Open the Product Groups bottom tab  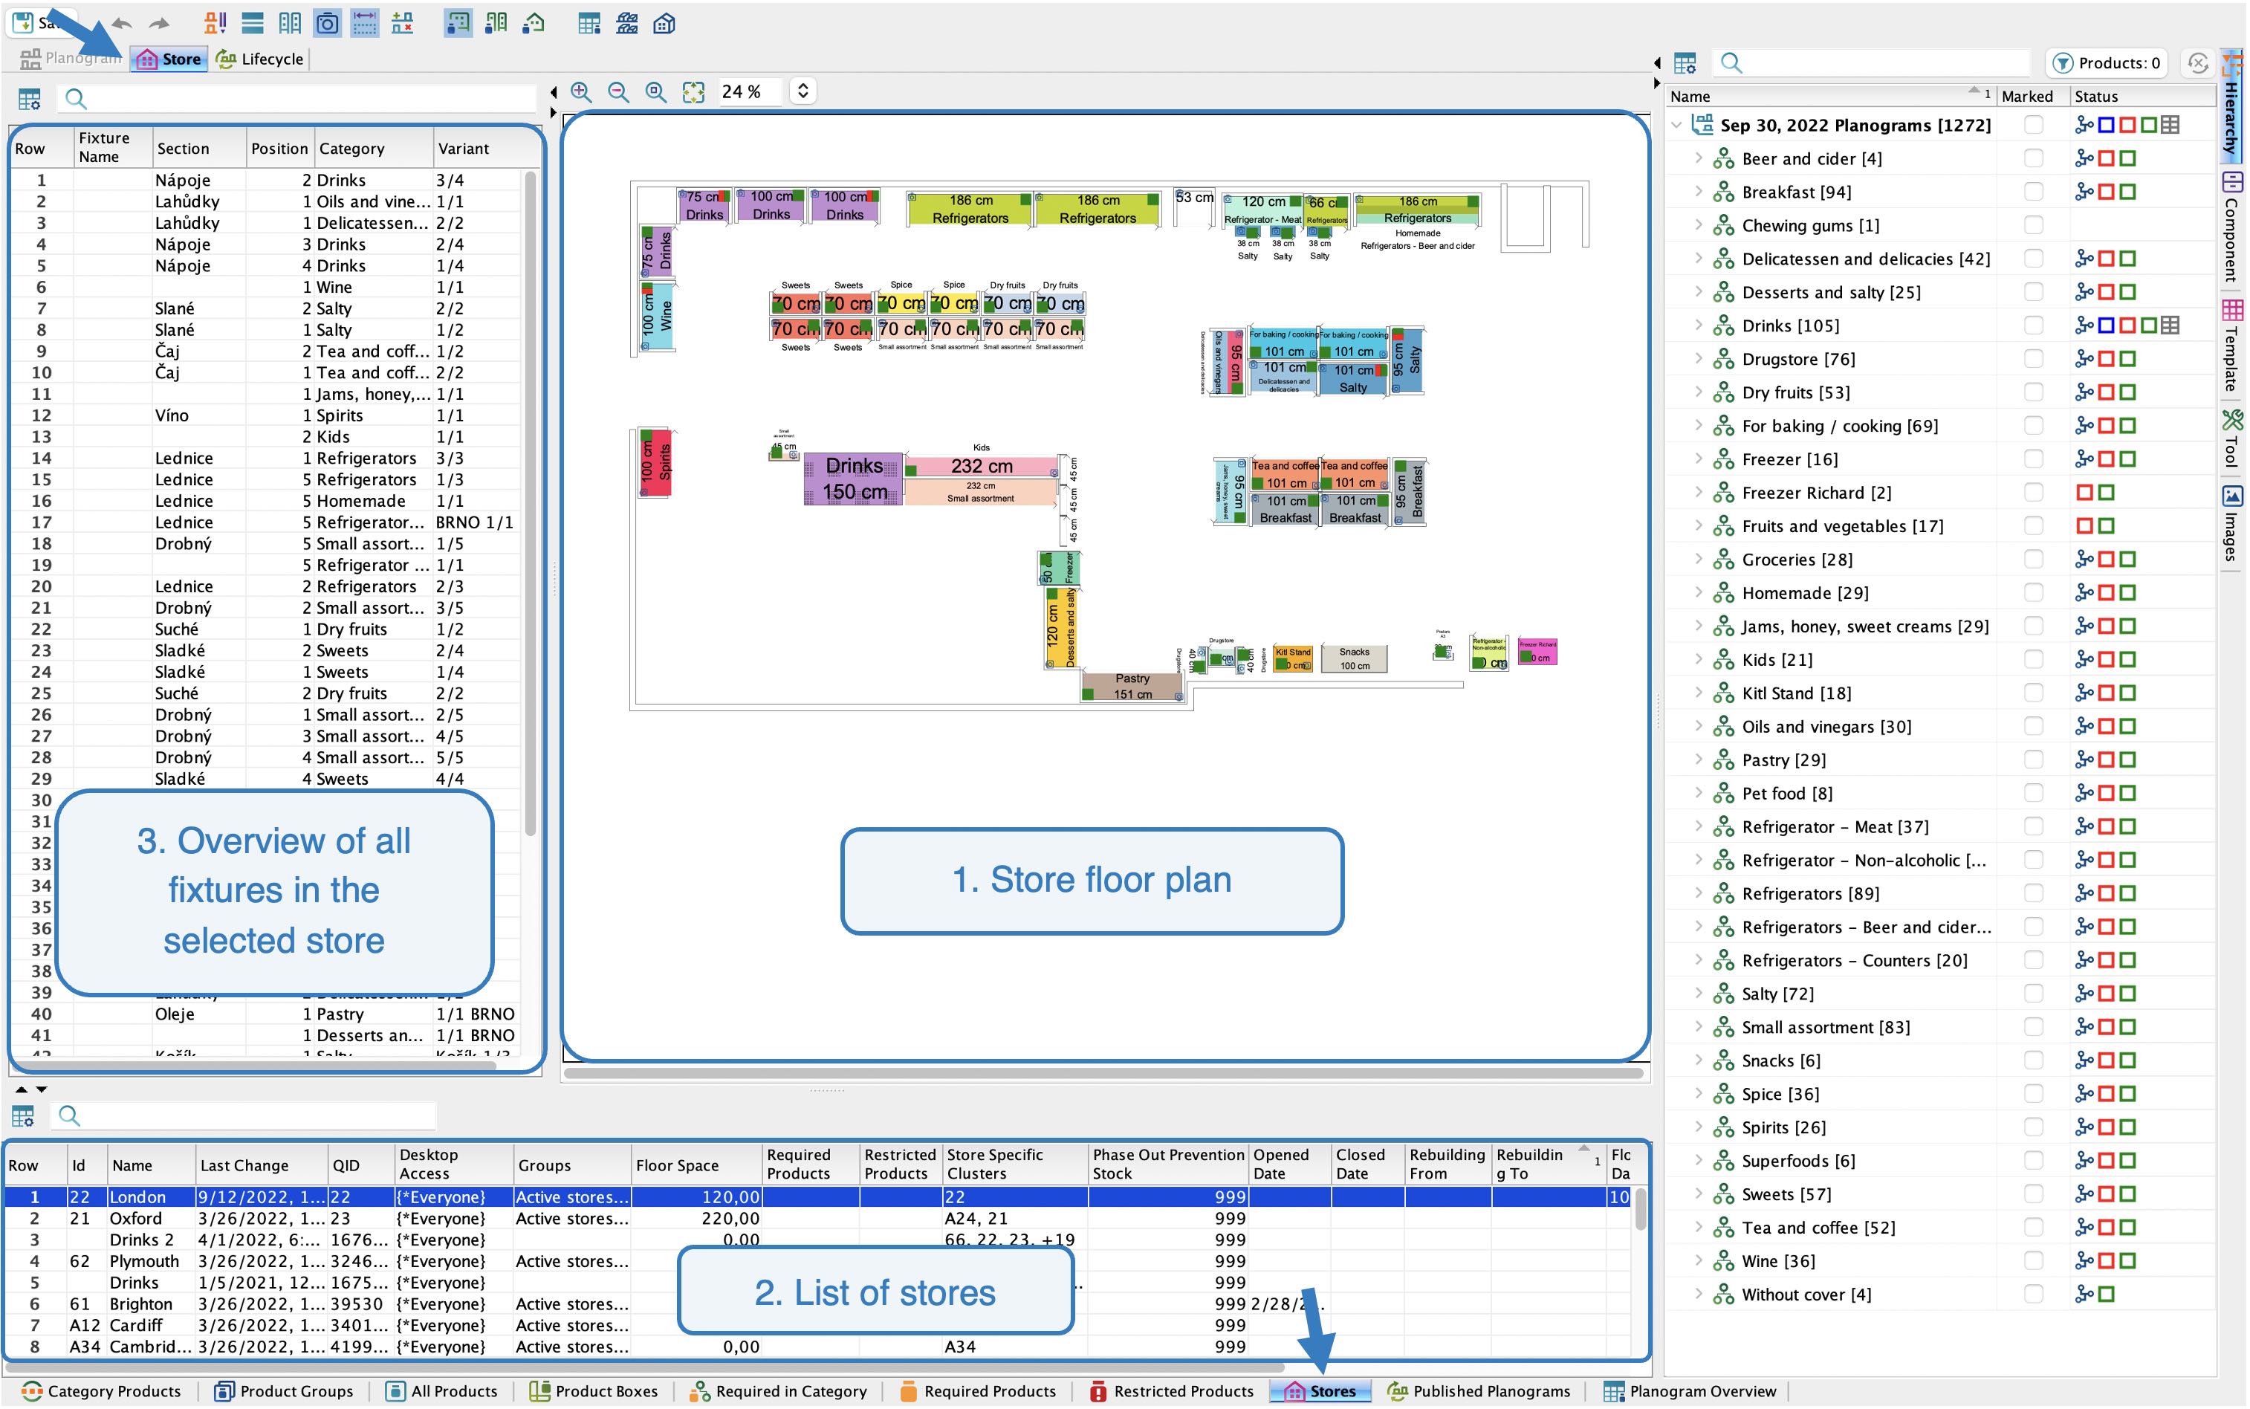coord(284,1391)
